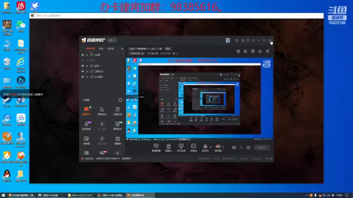Hide the excl表格 source
Image resolution: width=353 pixels, height=198 pixels.
(83, 77)
